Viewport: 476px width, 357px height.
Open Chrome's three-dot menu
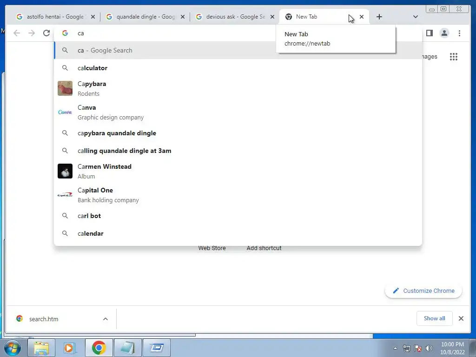(x=459, y=33)
